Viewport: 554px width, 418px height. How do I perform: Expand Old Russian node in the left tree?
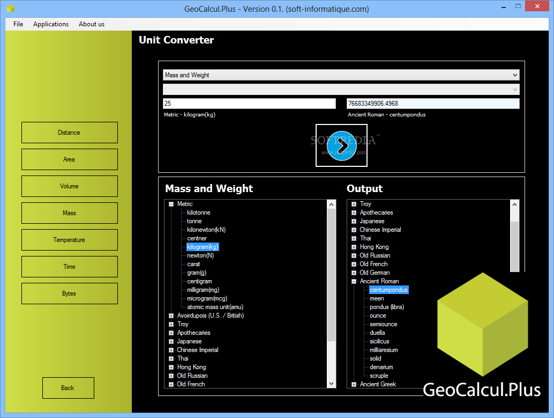click(x=171, y=376)
